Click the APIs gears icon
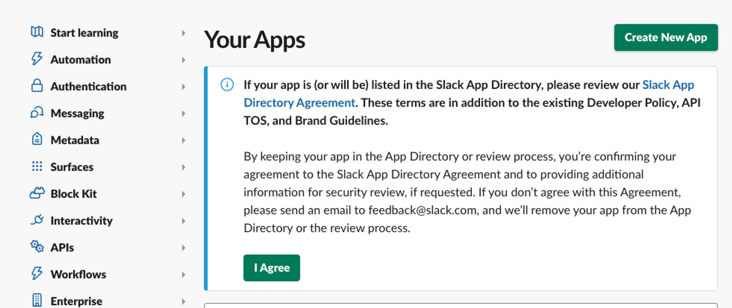 (37, 247)
